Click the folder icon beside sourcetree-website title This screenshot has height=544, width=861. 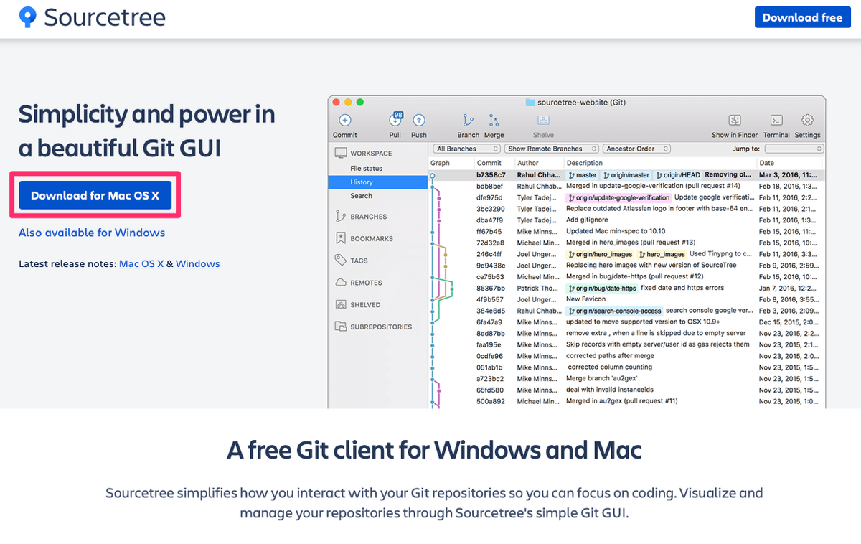coord(530,103)
